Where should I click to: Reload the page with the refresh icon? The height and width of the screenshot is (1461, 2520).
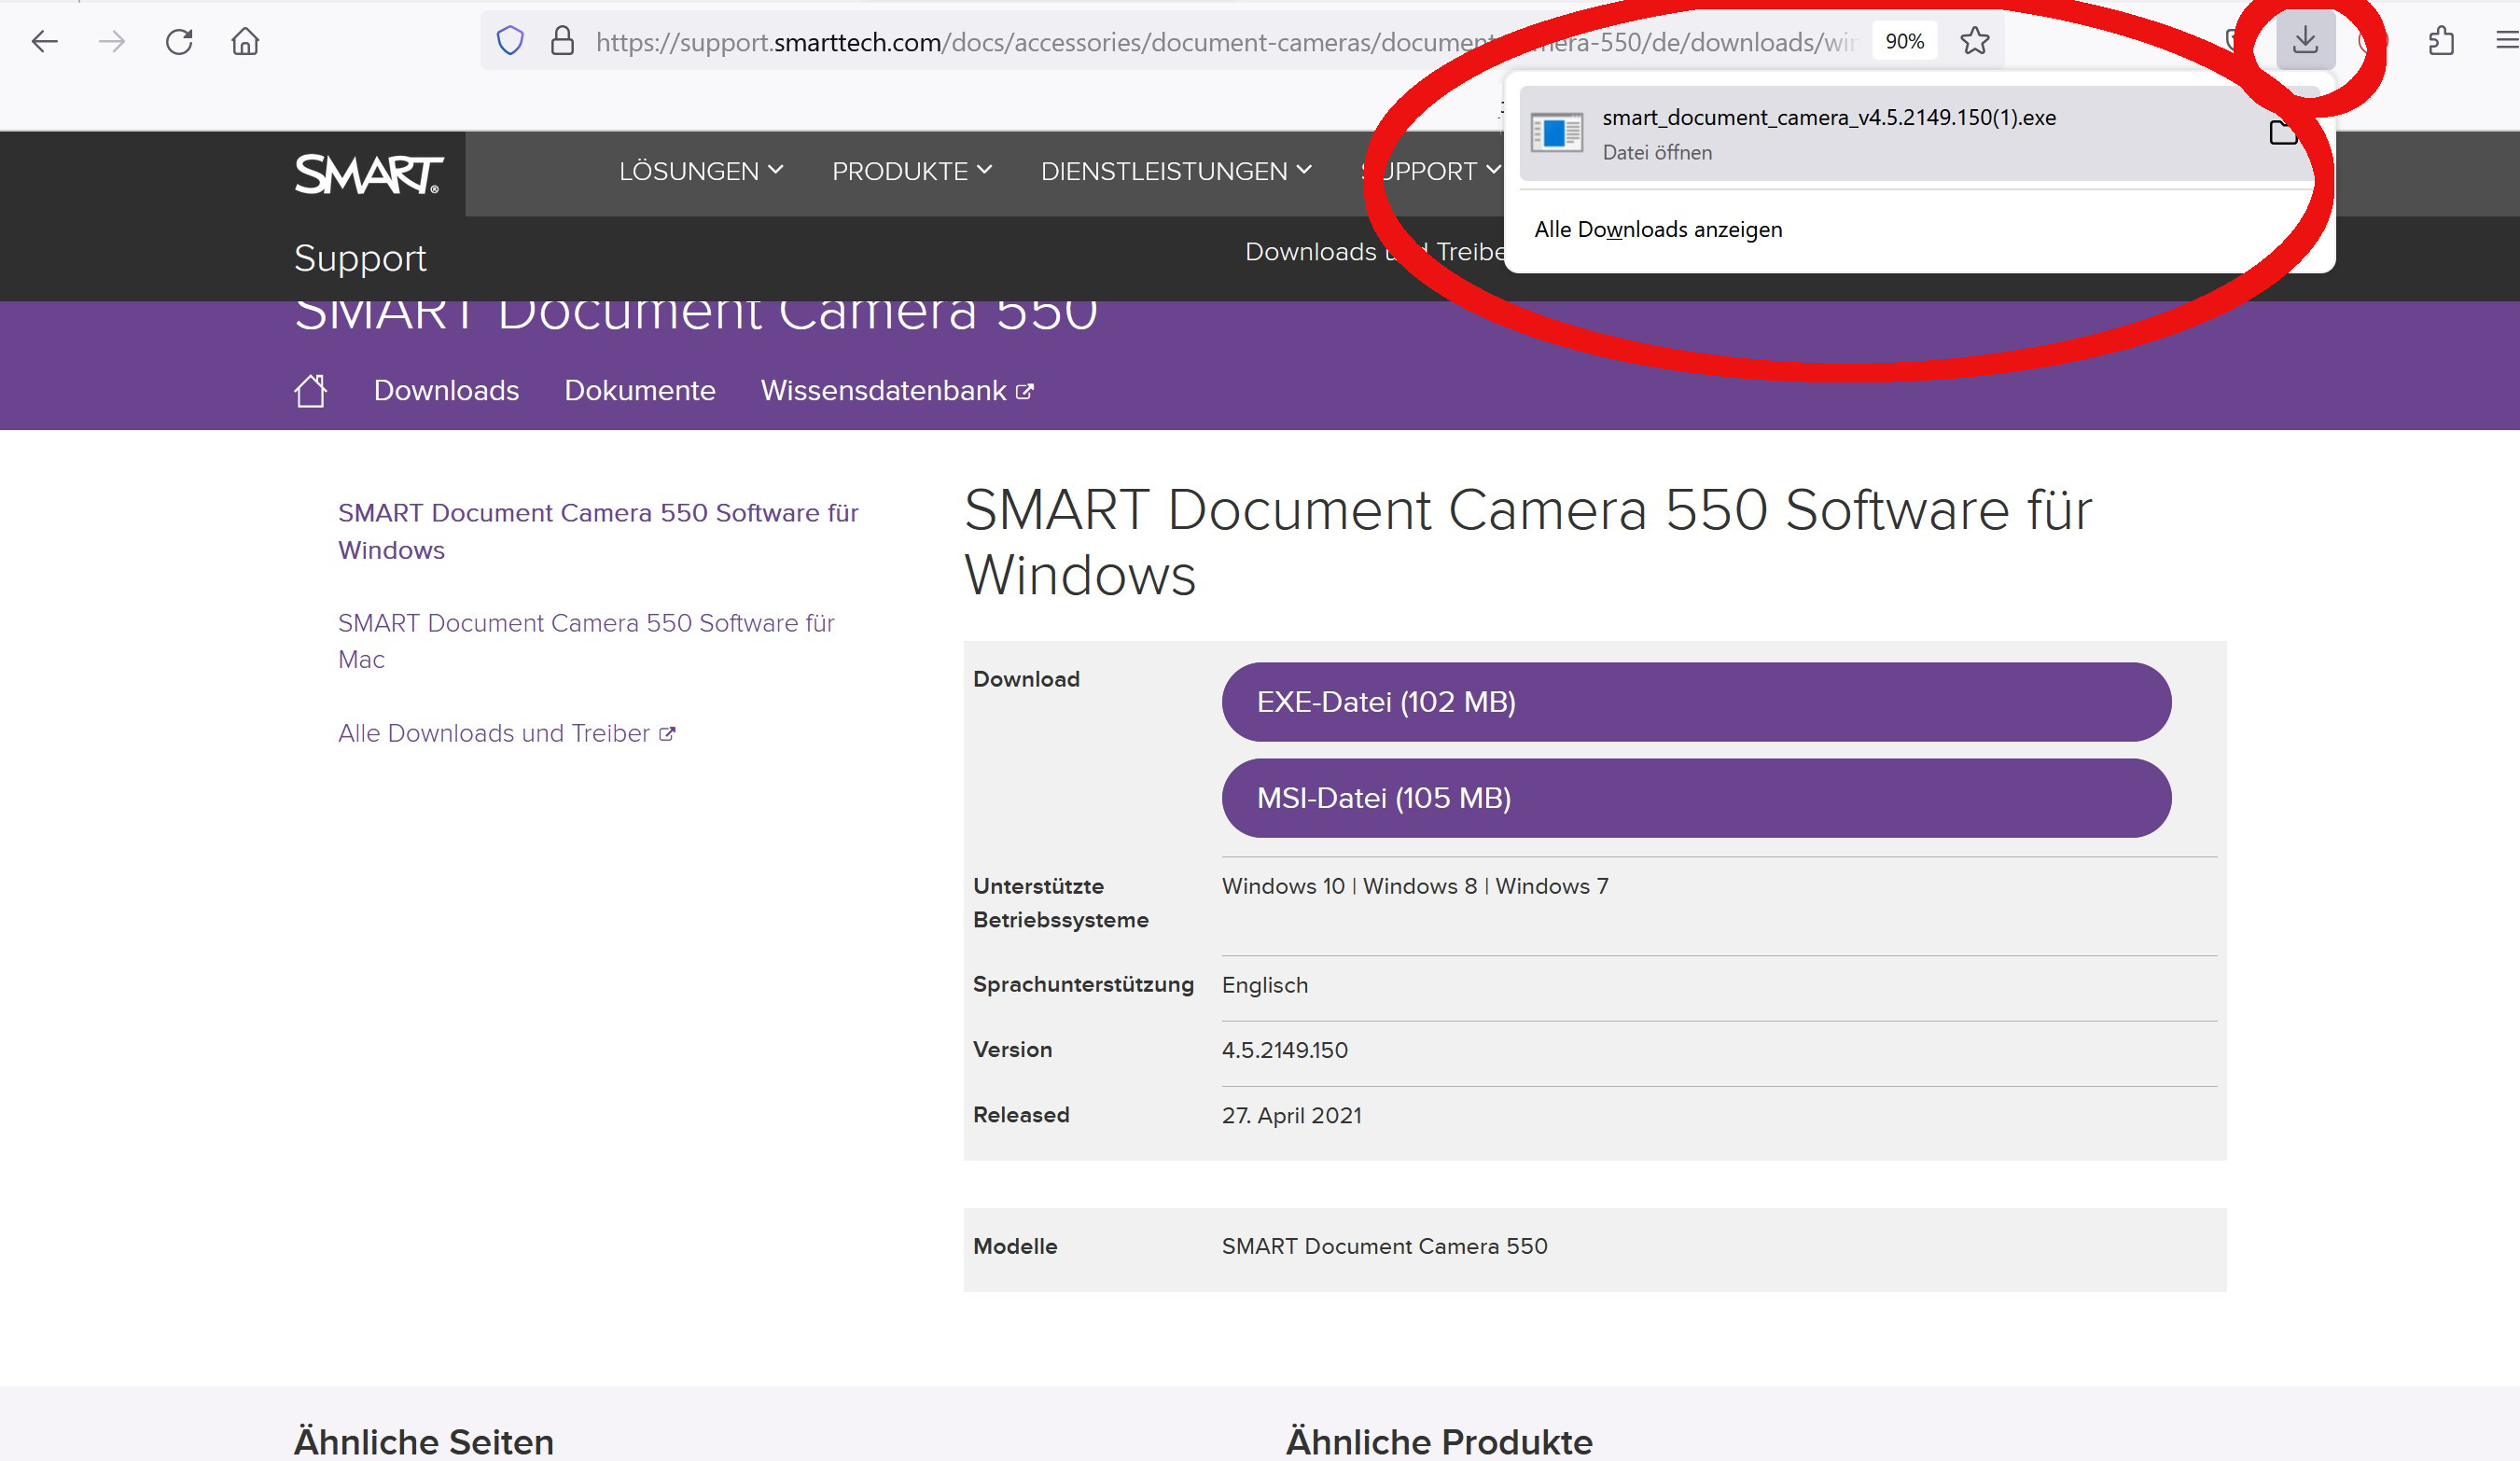[179, 42]
